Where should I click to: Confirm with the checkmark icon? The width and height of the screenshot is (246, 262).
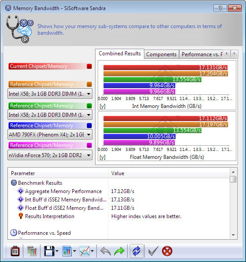(153, 251)
